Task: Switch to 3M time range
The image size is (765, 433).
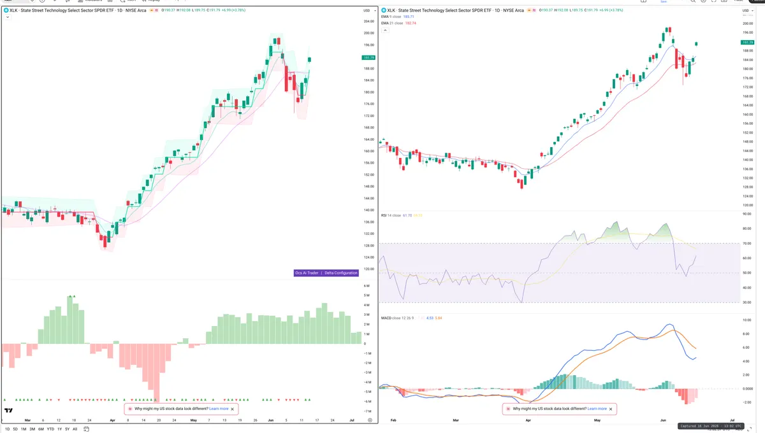Action: (x=33, y=429)
